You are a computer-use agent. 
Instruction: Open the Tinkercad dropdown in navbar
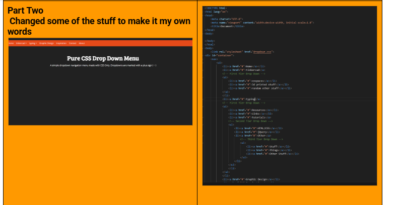[x=21, y=44]
